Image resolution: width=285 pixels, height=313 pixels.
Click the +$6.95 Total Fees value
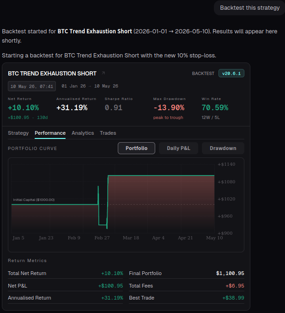tap(235, 286)
